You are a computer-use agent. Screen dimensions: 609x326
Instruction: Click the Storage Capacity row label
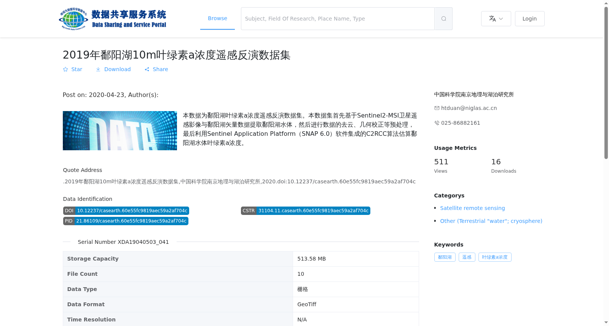(x=93, y=259)
